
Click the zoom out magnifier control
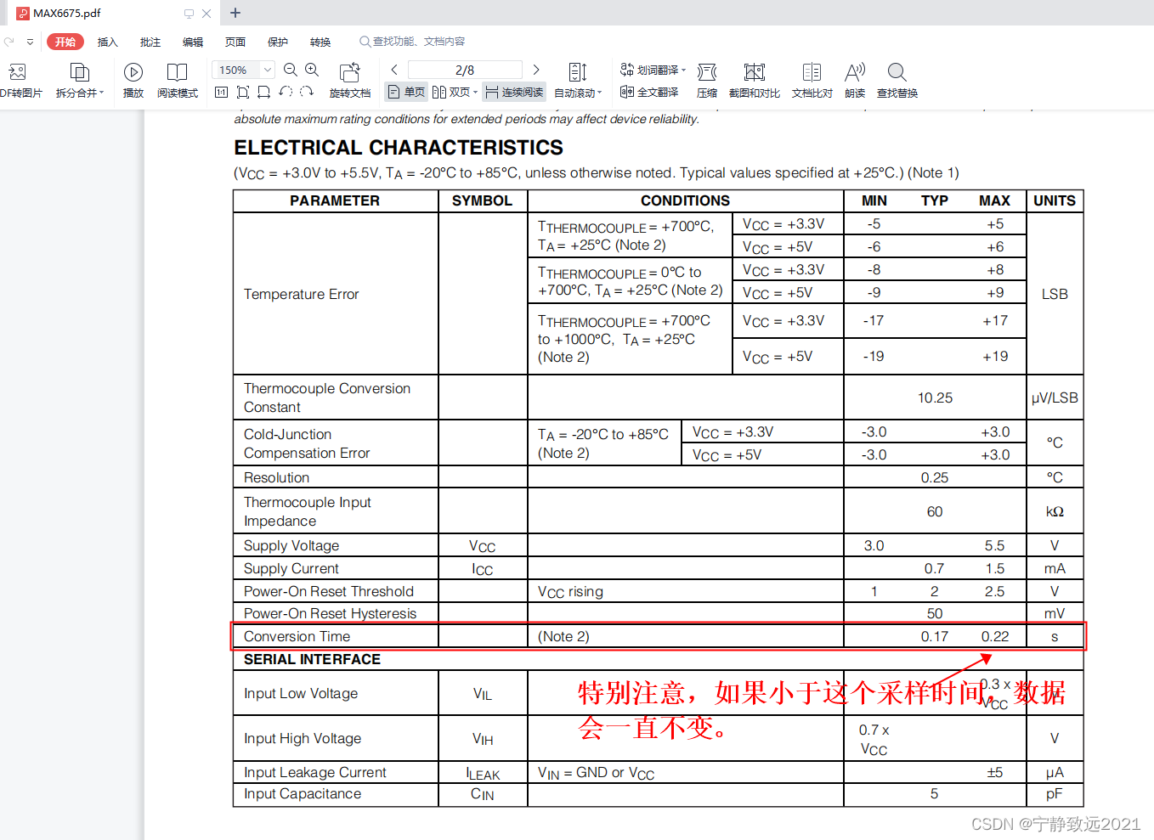tap(291, 70)
